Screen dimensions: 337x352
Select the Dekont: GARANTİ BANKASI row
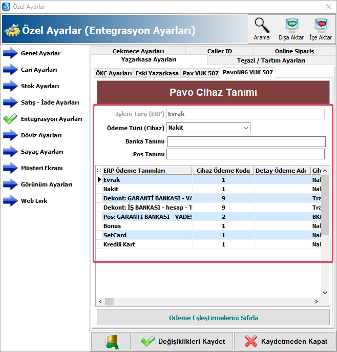pyautogui.click(x=208, y=198)
